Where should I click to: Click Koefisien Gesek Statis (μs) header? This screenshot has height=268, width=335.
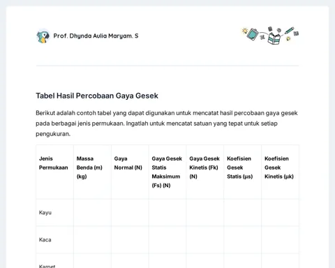[x=240, y=167]
